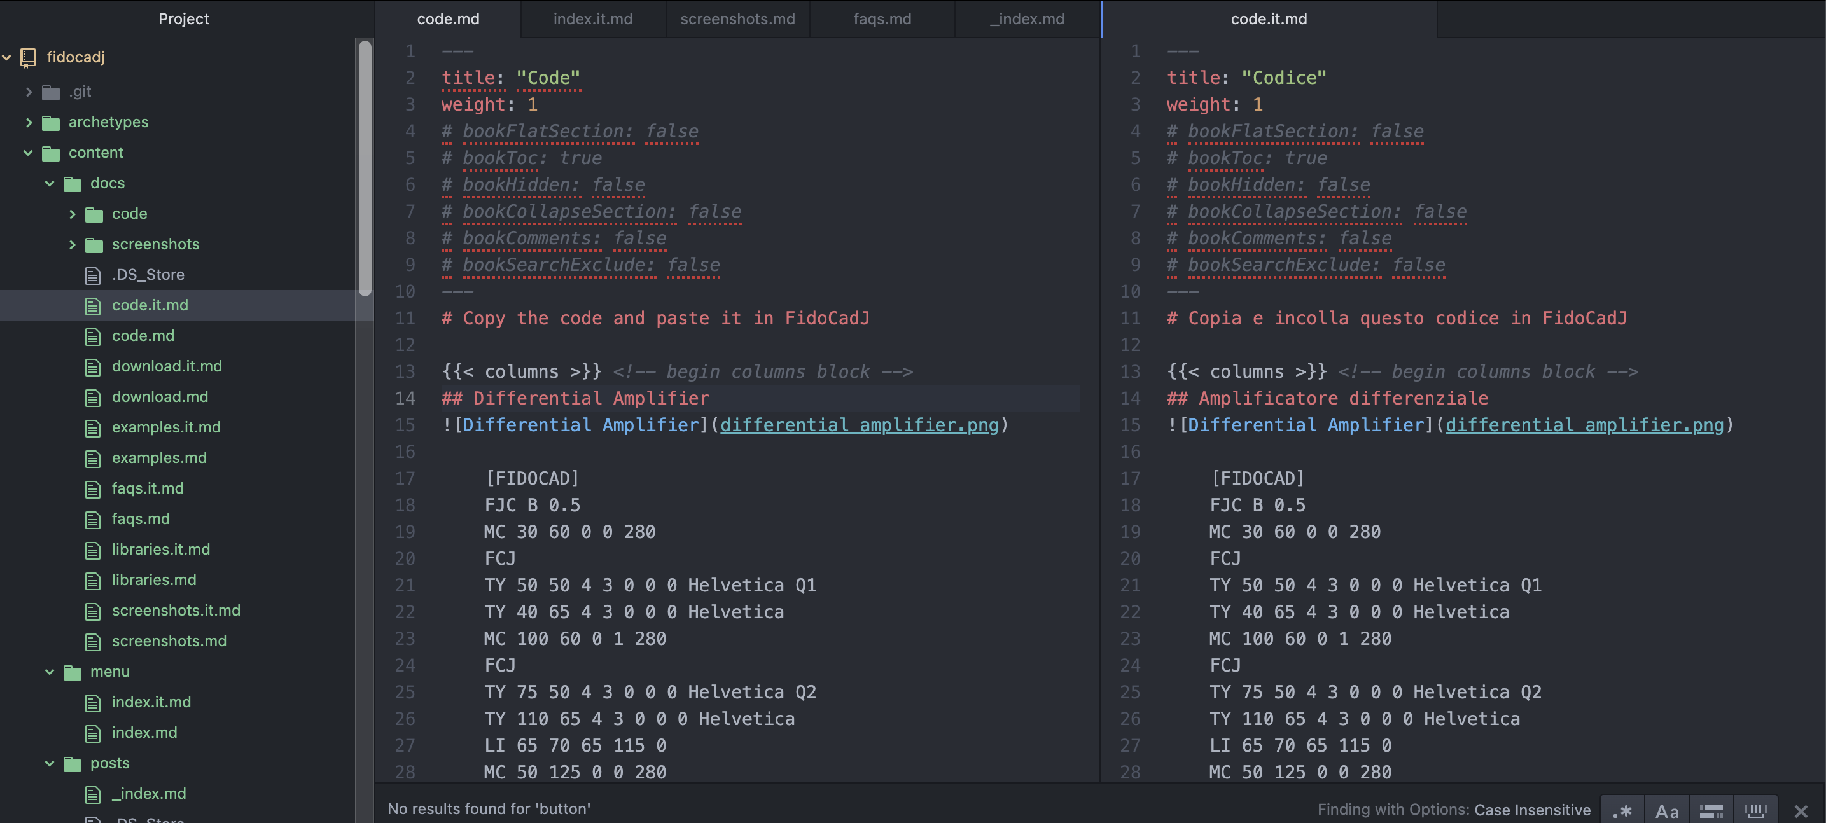The width and height of the screenshot is (1826, 823).
Task: Close the find panel
Action: tap(1801, 810)
